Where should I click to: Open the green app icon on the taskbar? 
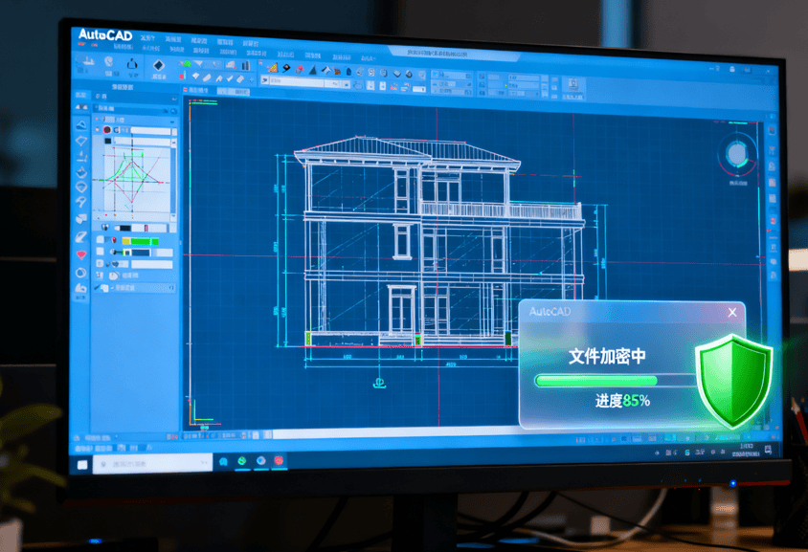242,461
